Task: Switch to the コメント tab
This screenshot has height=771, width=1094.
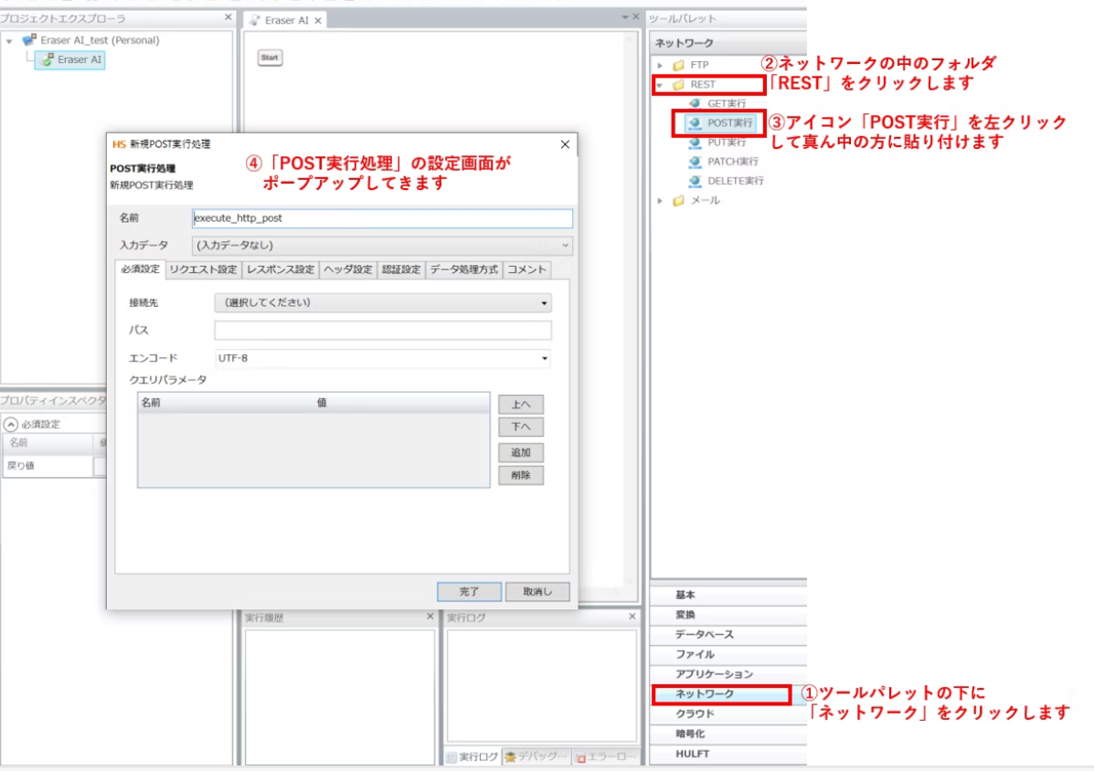Action: (x=526, y=269)
